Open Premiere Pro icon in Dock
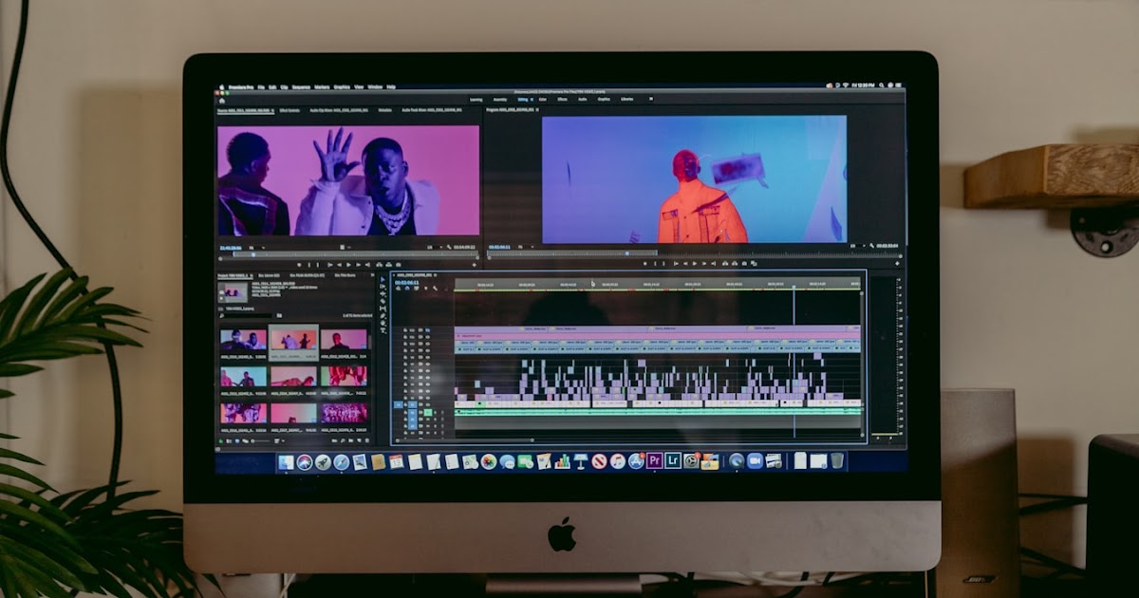The width and height of the screenshot is (1139, 598). click(654, 461)
